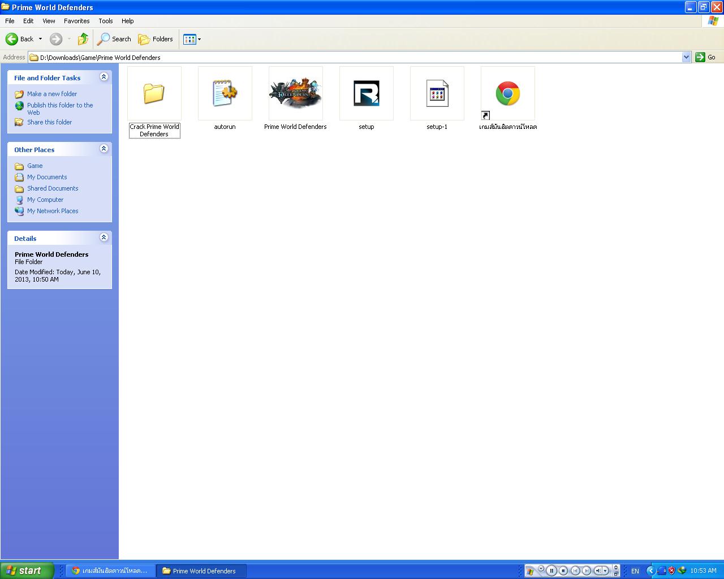
Task: Click Previous track in media player toolbar
Action: tap(575, 571)
